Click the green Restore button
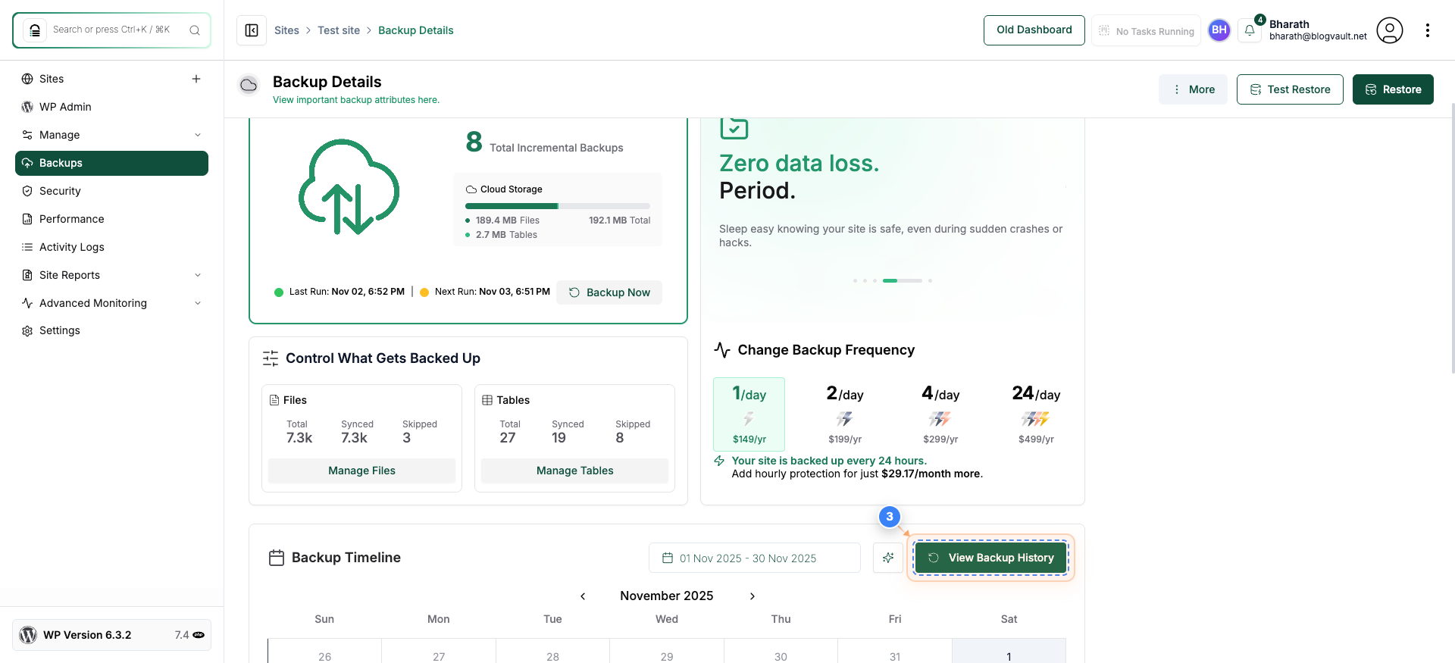 pyautogui.click(x=1393, y=89)
